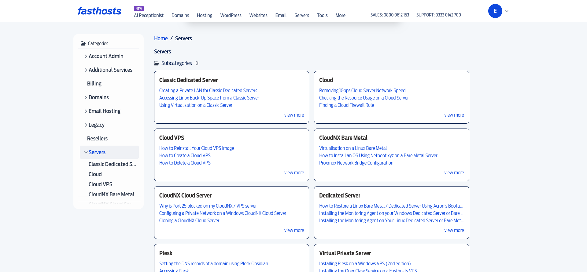Image resolution: width=587 pixels, height=272 pixels.
Task: Click view more in CloudNX Cloud Server card
Action: pyautogui.click(x=294, y=230)
